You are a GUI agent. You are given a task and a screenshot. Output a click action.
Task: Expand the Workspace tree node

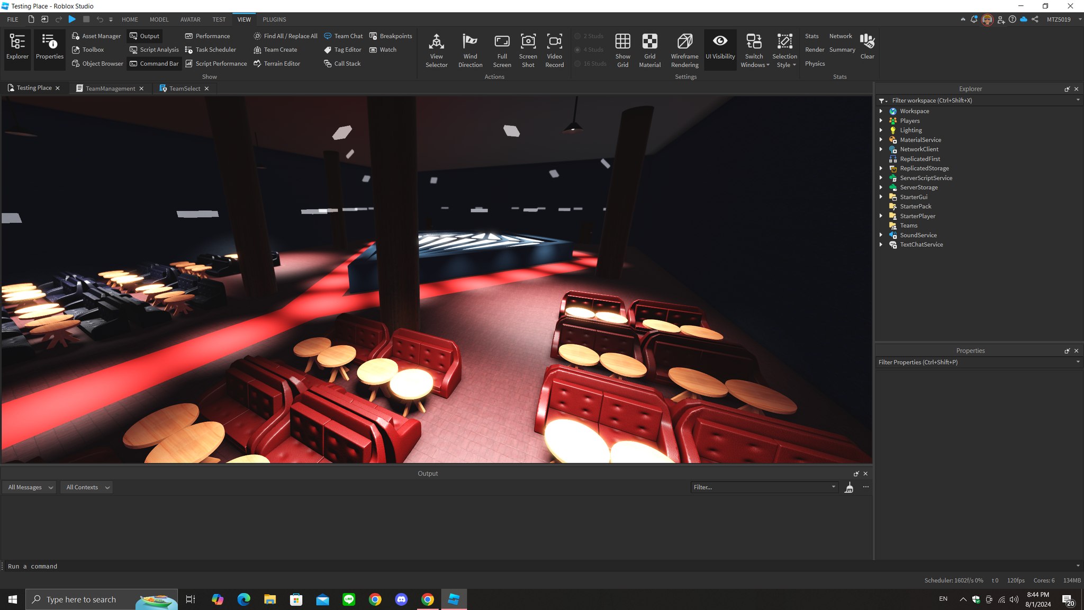tap(881, 111)
